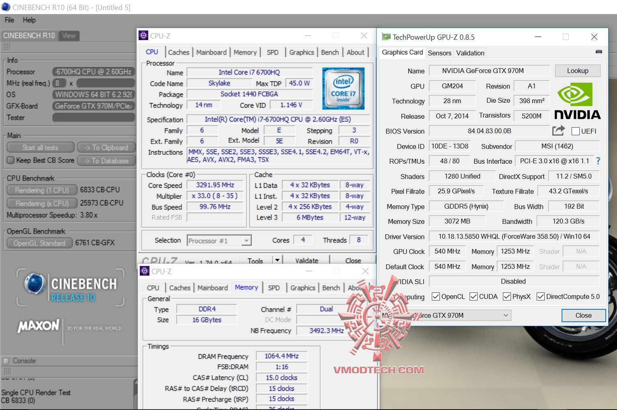Open the Help menu in Cinebench
This screenshot has height=410, width=617.
pyautogui.click(x=29, y=20)
